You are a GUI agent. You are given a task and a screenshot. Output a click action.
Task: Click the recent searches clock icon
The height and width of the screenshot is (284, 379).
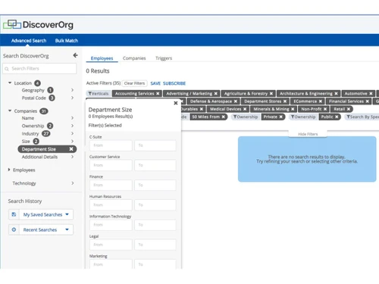(x=14, y=229)
